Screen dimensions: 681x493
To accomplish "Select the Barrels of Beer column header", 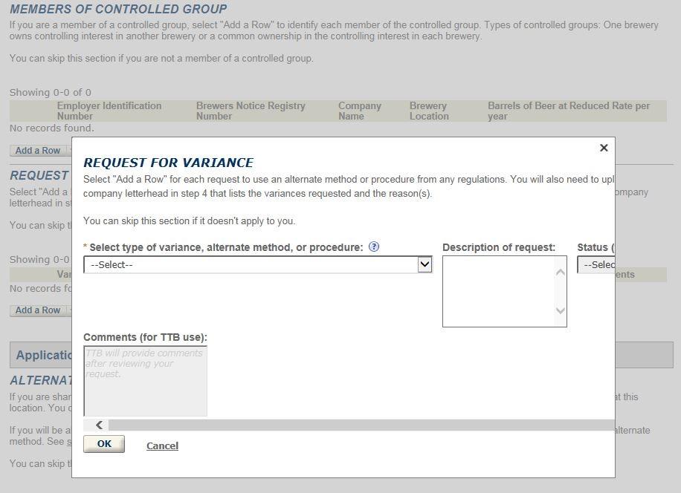I will pos(568,111).
